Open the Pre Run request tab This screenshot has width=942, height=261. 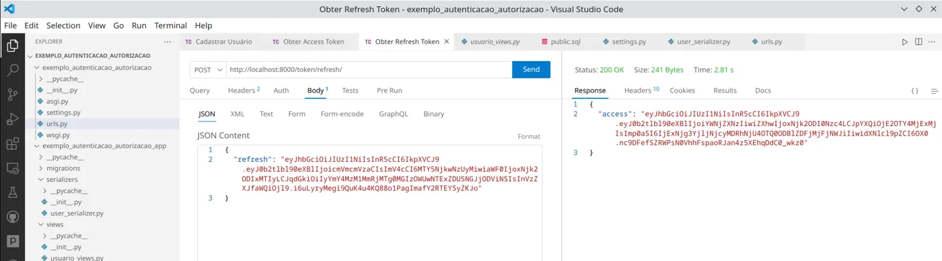tap(390, 91)
